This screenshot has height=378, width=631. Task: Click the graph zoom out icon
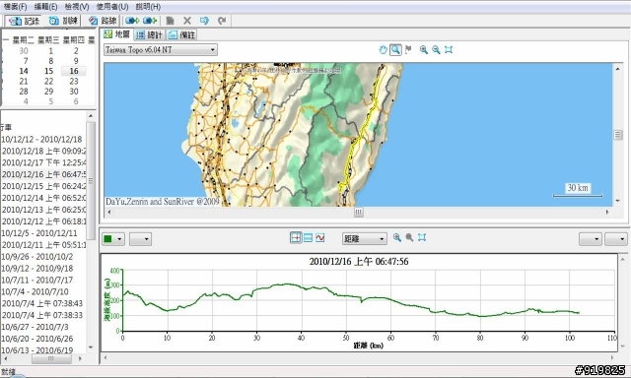409,238
